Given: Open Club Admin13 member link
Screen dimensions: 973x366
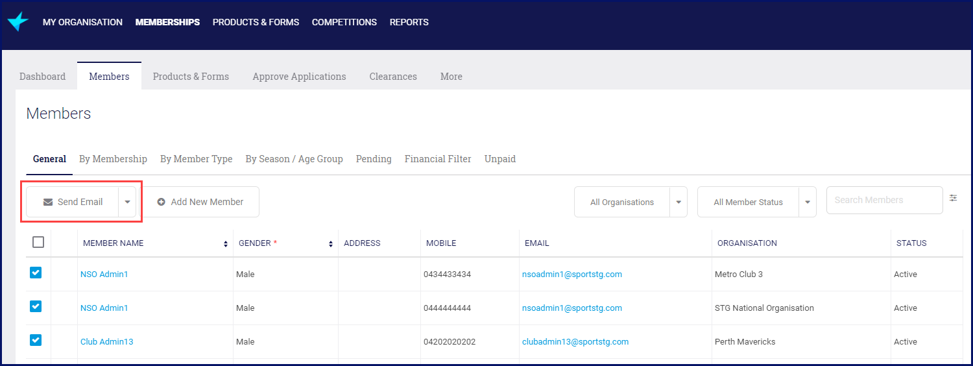Looking at the screenshot, I should [107, 342].
